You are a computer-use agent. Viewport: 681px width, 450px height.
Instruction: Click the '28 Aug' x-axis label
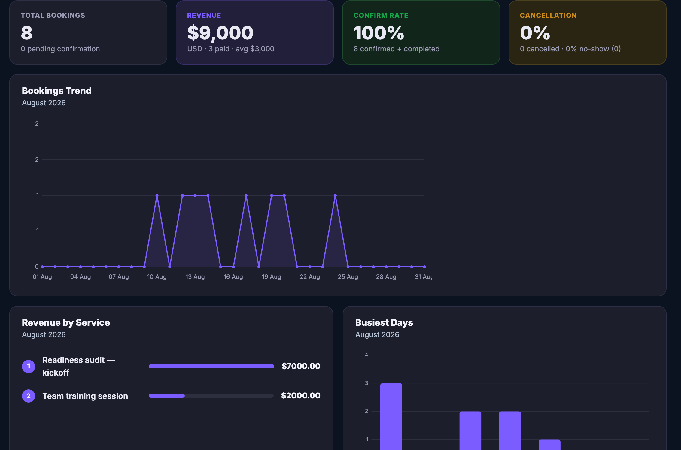tap(386, 277)
